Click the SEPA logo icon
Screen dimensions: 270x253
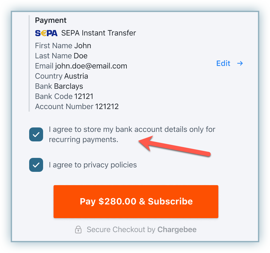pos(46,33)
